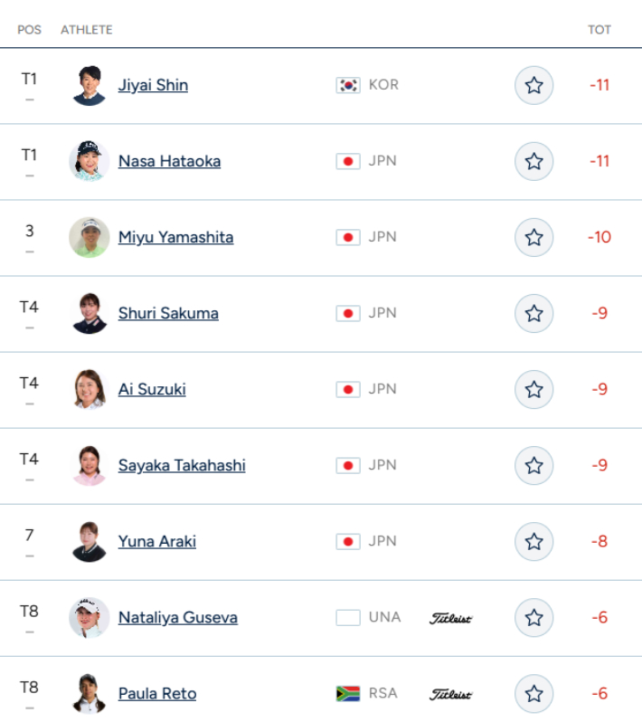Star Miyu Yamashita as a favorite

pos(533,238)
